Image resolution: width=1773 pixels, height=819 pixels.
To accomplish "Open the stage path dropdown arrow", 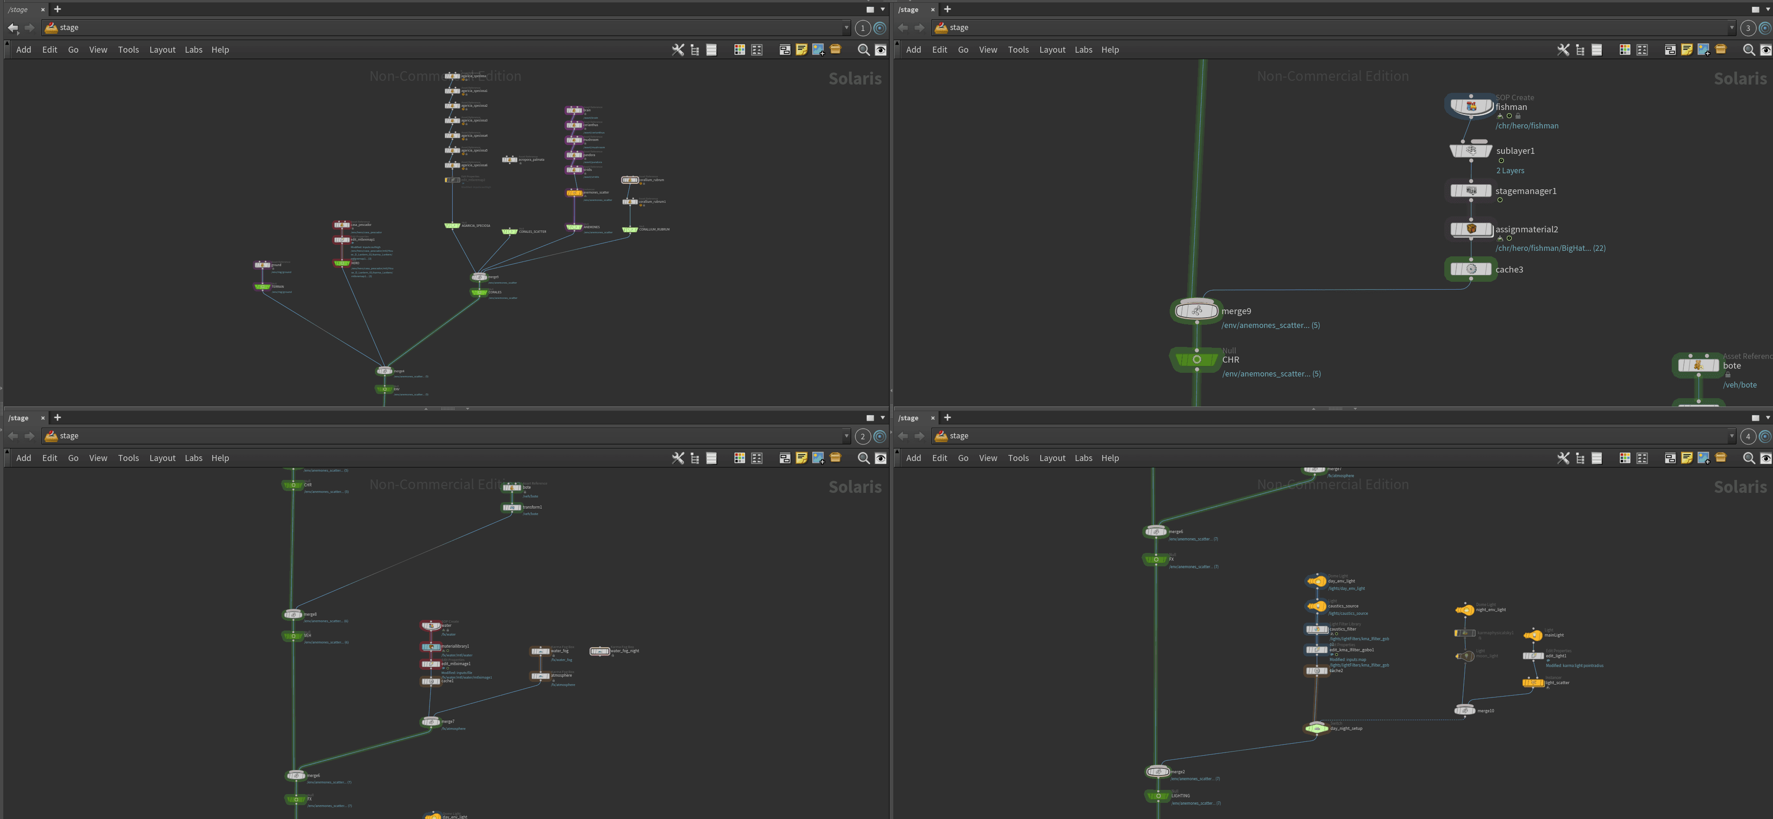I will pyautogui.click(x=847, y=28).
